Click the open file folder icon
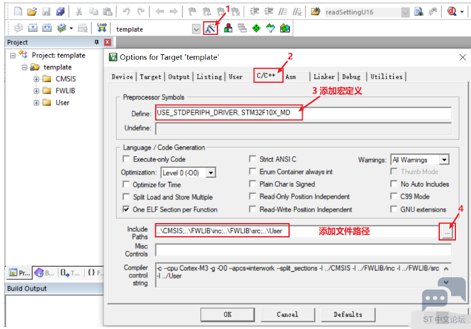 click(32, 11)
